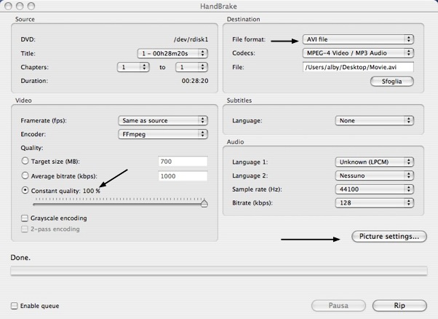Click the Sfoglia browse button
Image resolution: width=438 pixels, height=319 pixels.
(392, 82)
